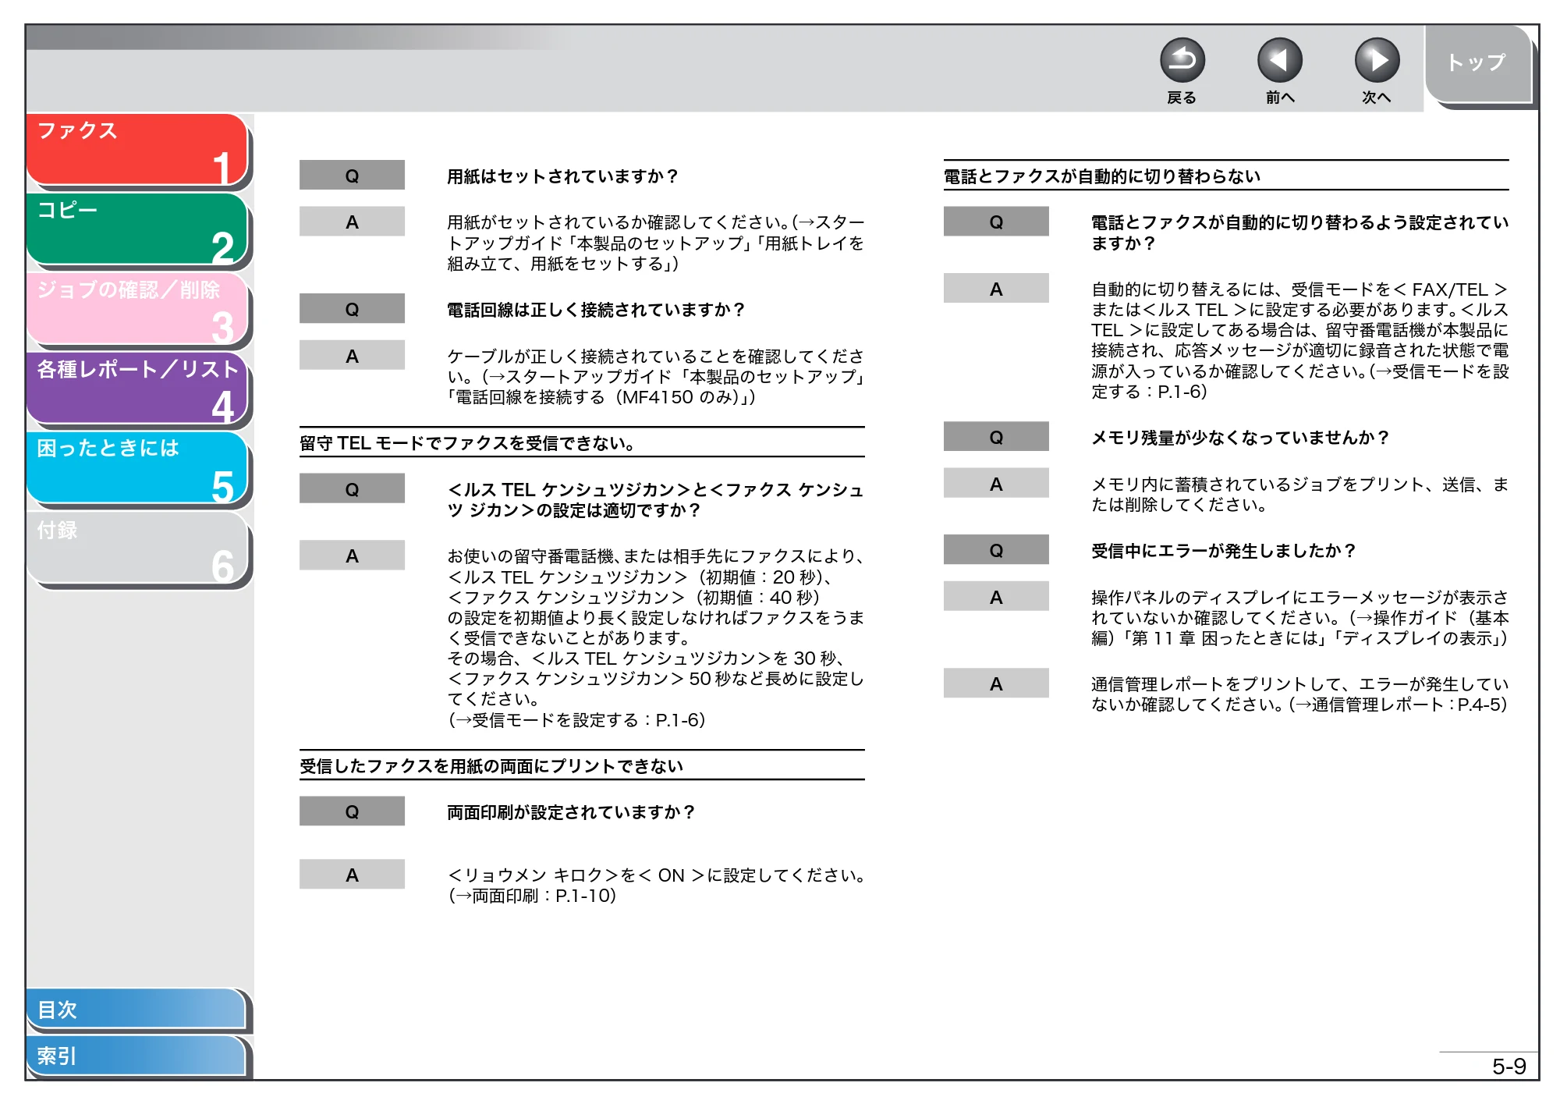
Task: Follow reference (→通信管理レポート：P.4-5)
Action: point(1399,705)
